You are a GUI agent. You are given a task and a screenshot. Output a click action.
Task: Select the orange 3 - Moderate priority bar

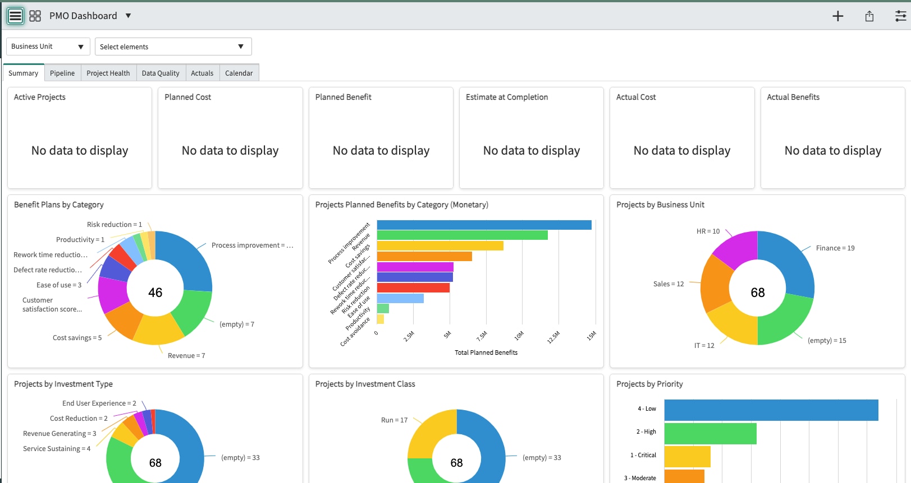684,476
